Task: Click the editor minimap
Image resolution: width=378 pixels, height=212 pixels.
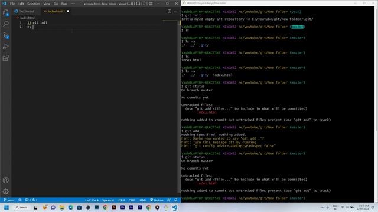Action: tap(170, 21)
